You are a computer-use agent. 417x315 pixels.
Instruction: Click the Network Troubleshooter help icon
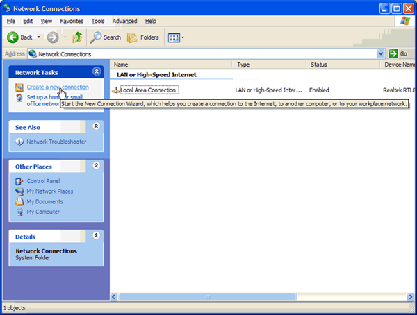click(20, 142)
